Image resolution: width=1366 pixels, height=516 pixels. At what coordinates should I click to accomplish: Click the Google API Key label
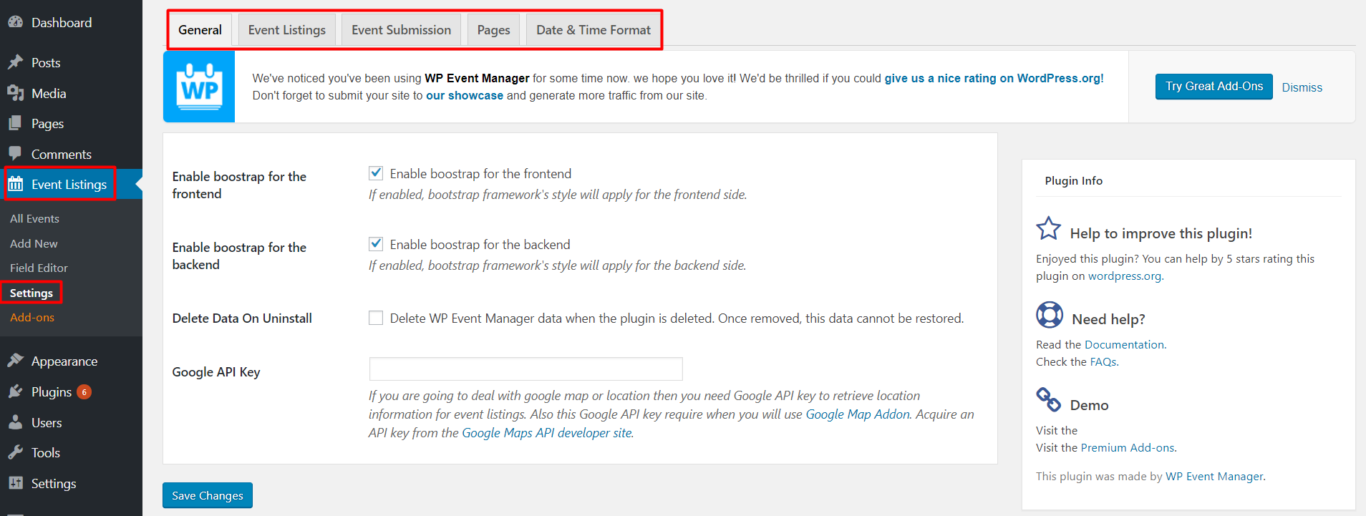(216, 371)
